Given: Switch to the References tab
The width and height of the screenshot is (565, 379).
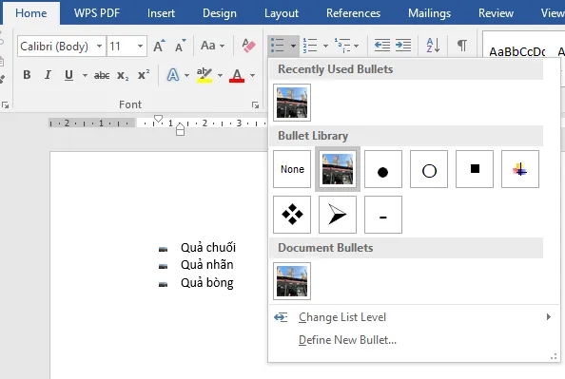Looking at the screenshot, I should click(x=353, y=13).
